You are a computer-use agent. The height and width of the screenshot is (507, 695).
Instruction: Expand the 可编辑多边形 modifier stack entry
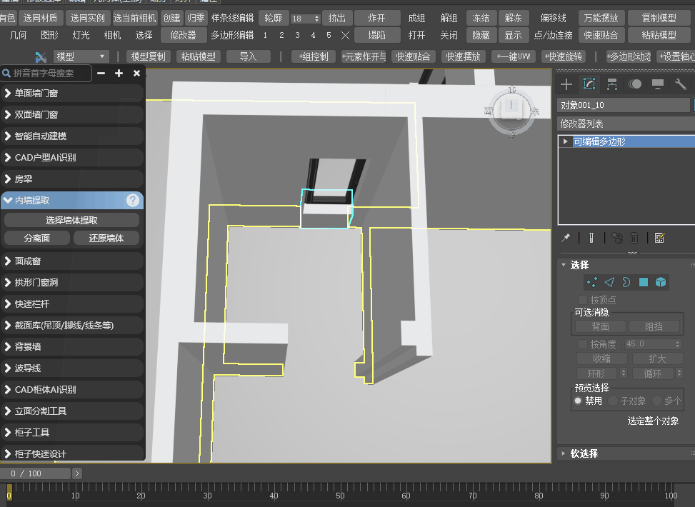point(565,141)
